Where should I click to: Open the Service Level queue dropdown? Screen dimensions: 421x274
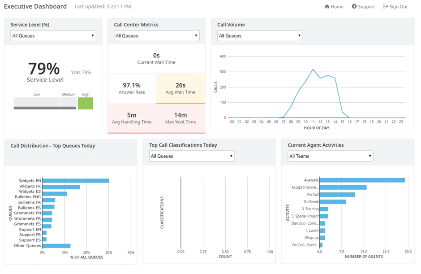coord(53,35)
